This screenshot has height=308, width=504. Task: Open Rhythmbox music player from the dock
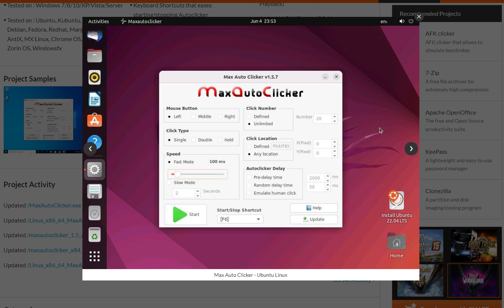95,77
